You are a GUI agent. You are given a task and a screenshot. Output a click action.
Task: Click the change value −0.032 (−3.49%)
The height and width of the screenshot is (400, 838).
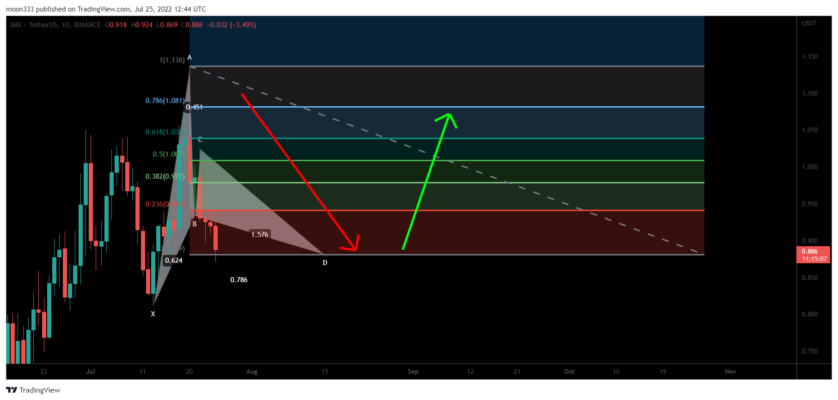(232, 25)
